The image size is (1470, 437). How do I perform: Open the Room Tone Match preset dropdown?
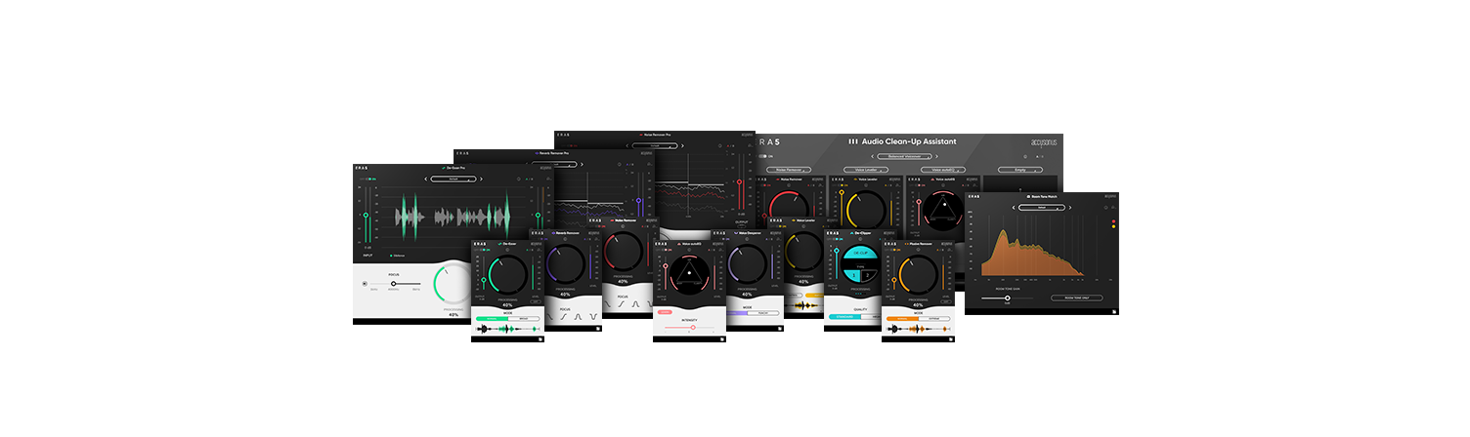(x=1043, y=208)
